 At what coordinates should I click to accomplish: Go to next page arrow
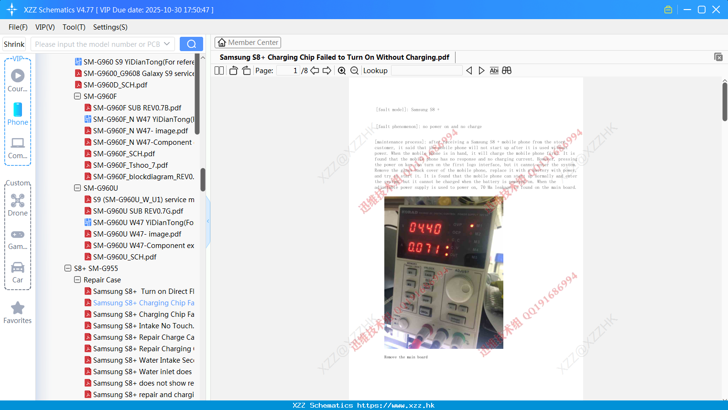327,70
